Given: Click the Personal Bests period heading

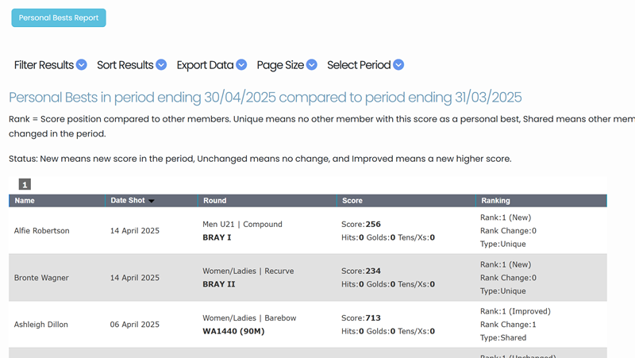Looking at the screenshot, I should [265, 97].
